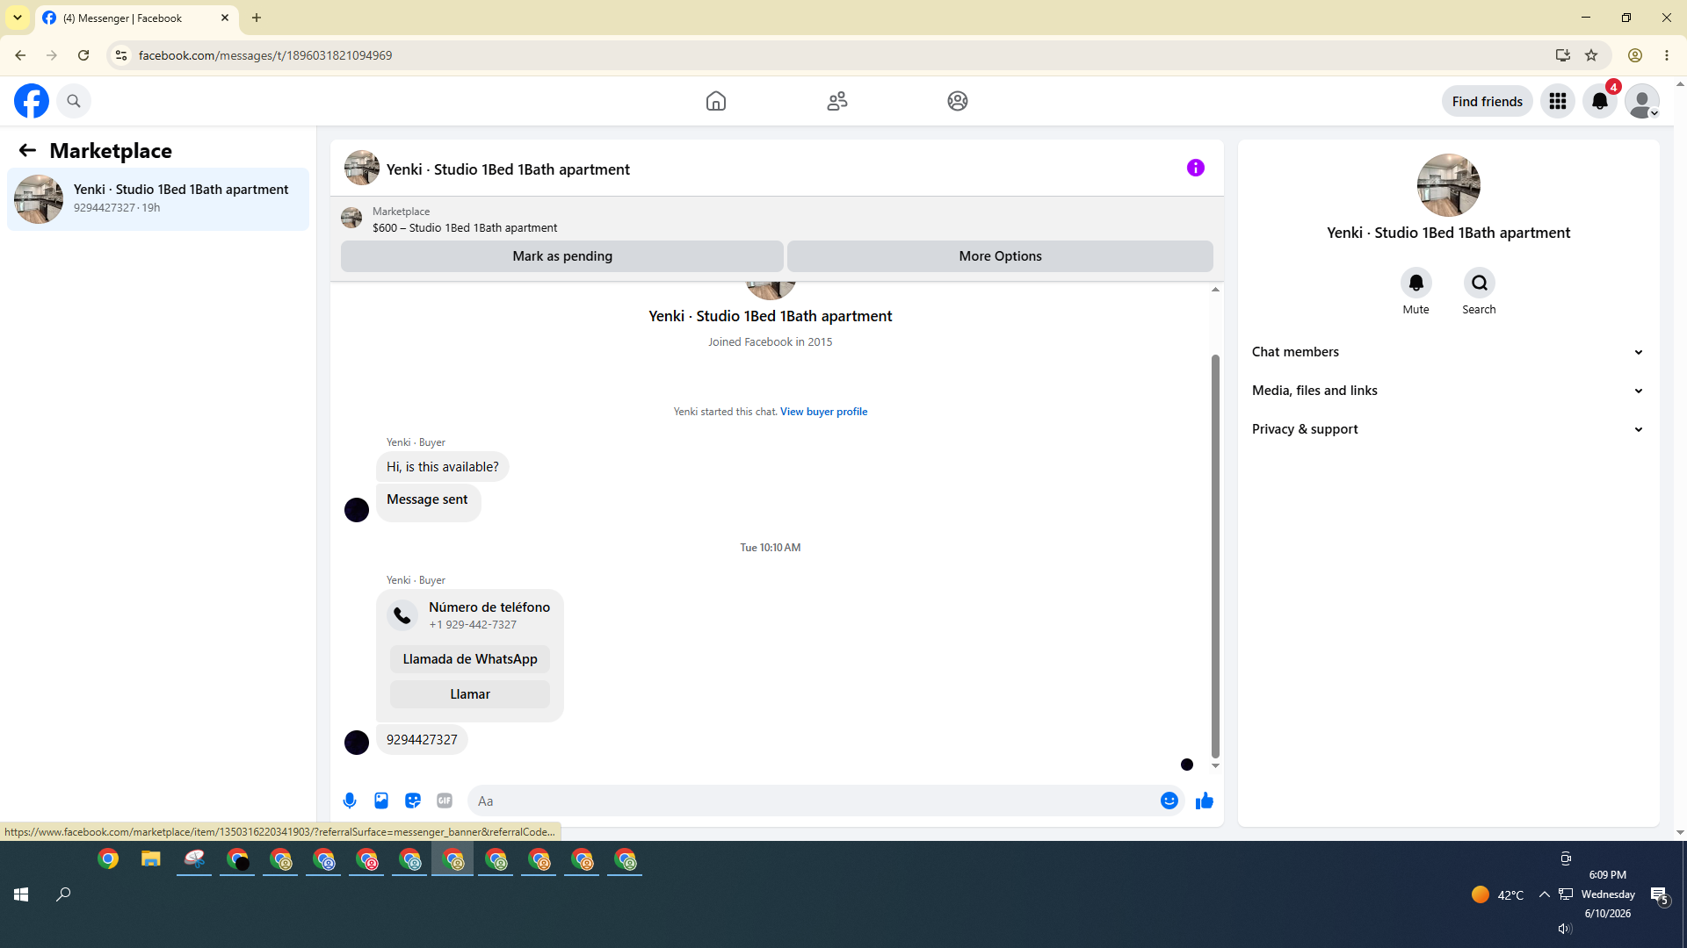
Task: Open the apartment thumbnail in the right panel
Action: click(1449, 185)
